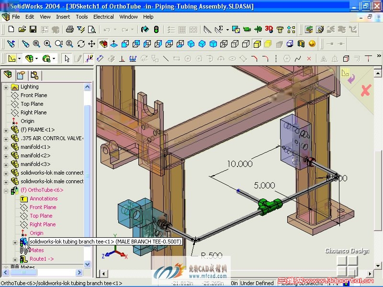Click feature tree horizontal scroll right arrow

79,272
